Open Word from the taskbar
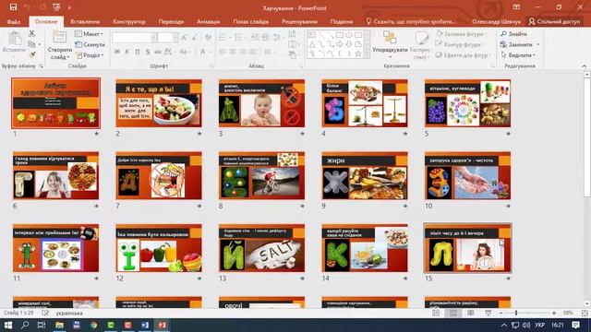 click(x=145, y=325)
